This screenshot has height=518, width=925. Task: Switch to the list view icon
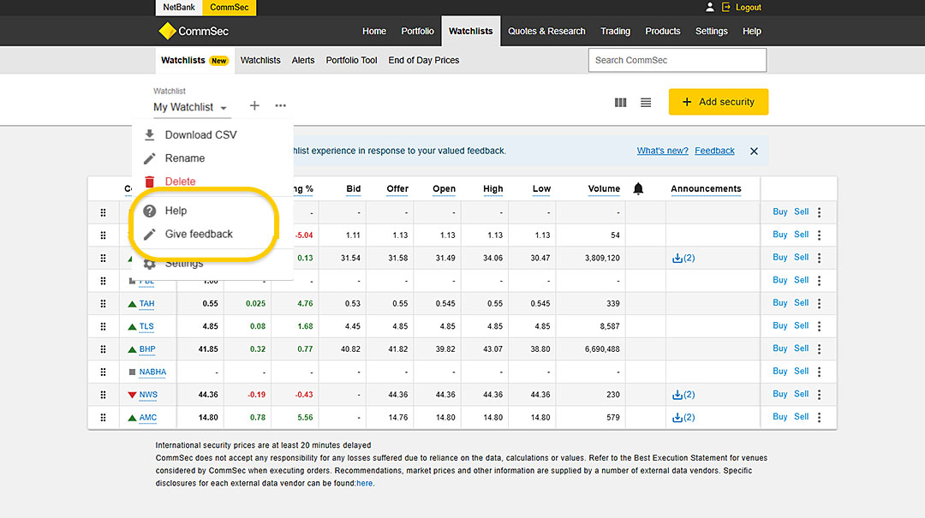click(646, 103)
